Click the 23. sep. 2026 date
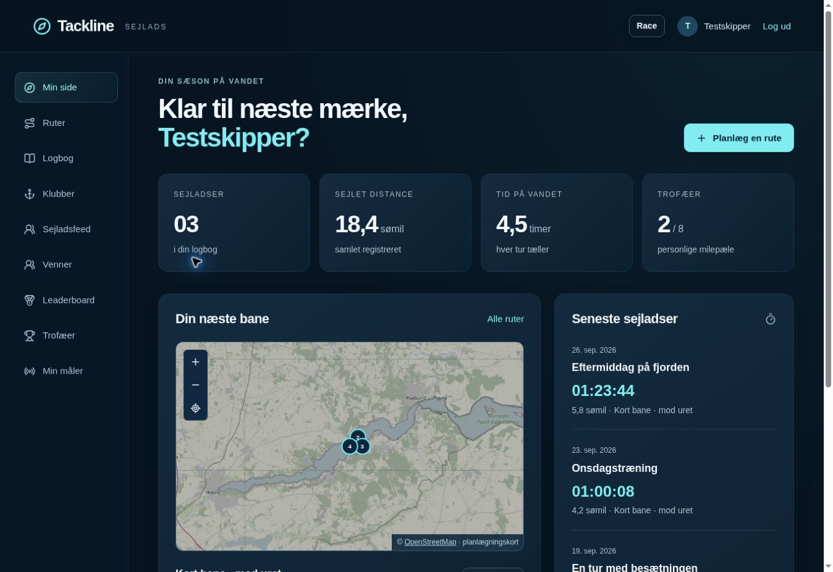This screenshot has width=833, height=572. [594, 450]
